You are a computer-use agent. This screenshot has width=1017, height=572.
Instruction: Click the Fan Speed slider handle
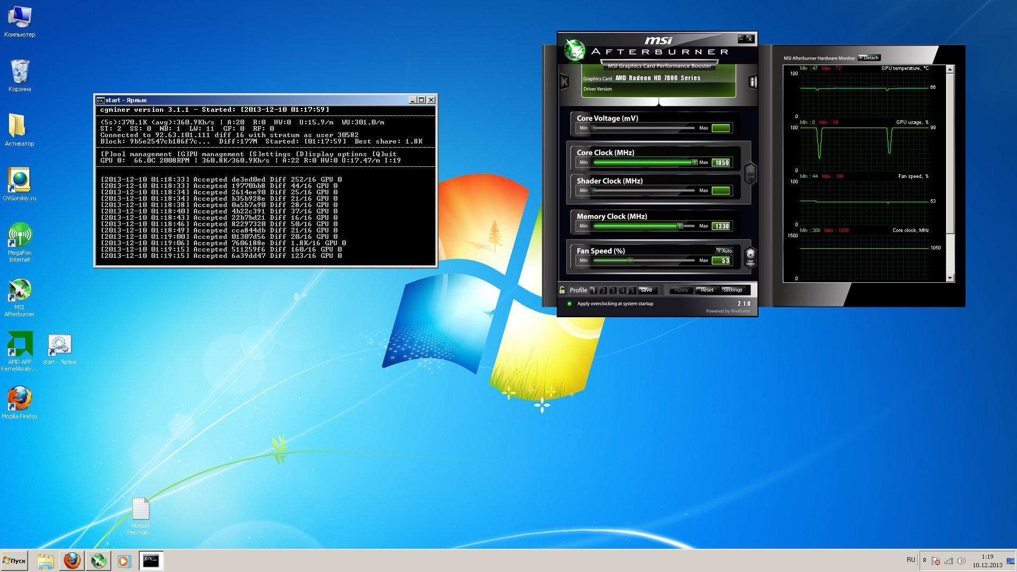(x=630, y=260)
